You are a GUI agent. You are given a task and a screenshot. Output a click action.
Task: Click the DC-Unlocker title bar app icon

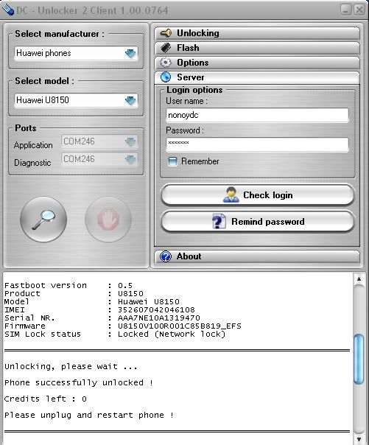7,10
